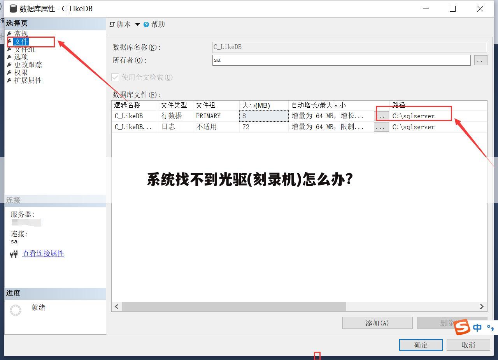Screen dimensions: 498x360
Task: Open autogrowth settings for C_LikeDB data file
Action: (381, 116)
